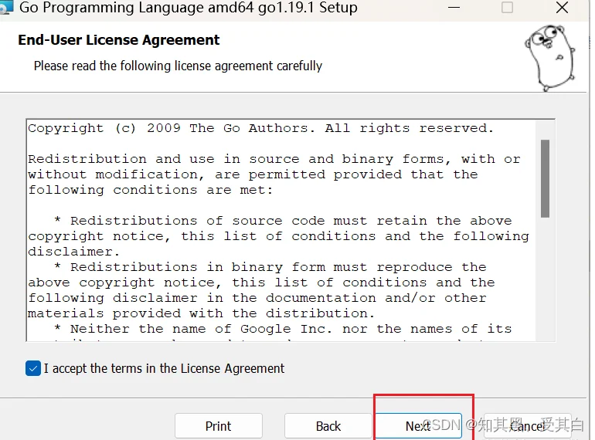The width and height of the screenshot is (595, 440).
Task: Click the installer icon in title bar
Action: tap(6, 8)
